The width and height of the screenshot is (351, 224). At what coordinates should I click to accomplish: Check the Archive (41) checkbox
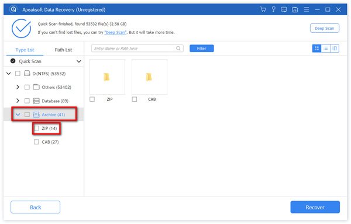[x=27, y=115]
